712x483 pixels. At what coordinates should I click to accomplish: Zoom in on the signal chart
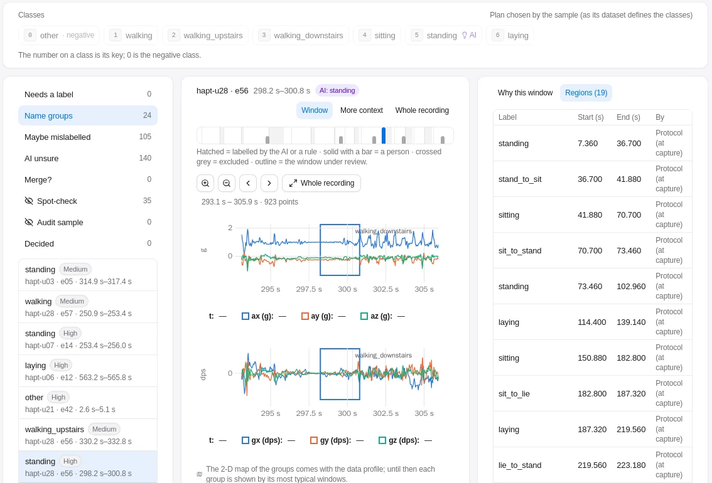pos(205,183)
